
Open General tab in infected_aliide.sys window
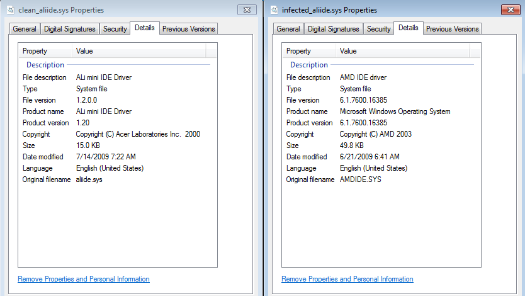click(x=288, y=29)
